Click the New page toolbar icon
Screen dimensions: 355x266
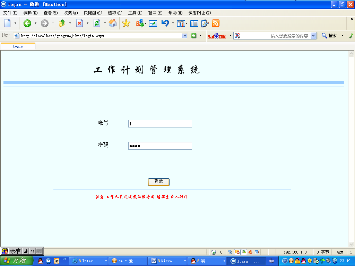8,23
